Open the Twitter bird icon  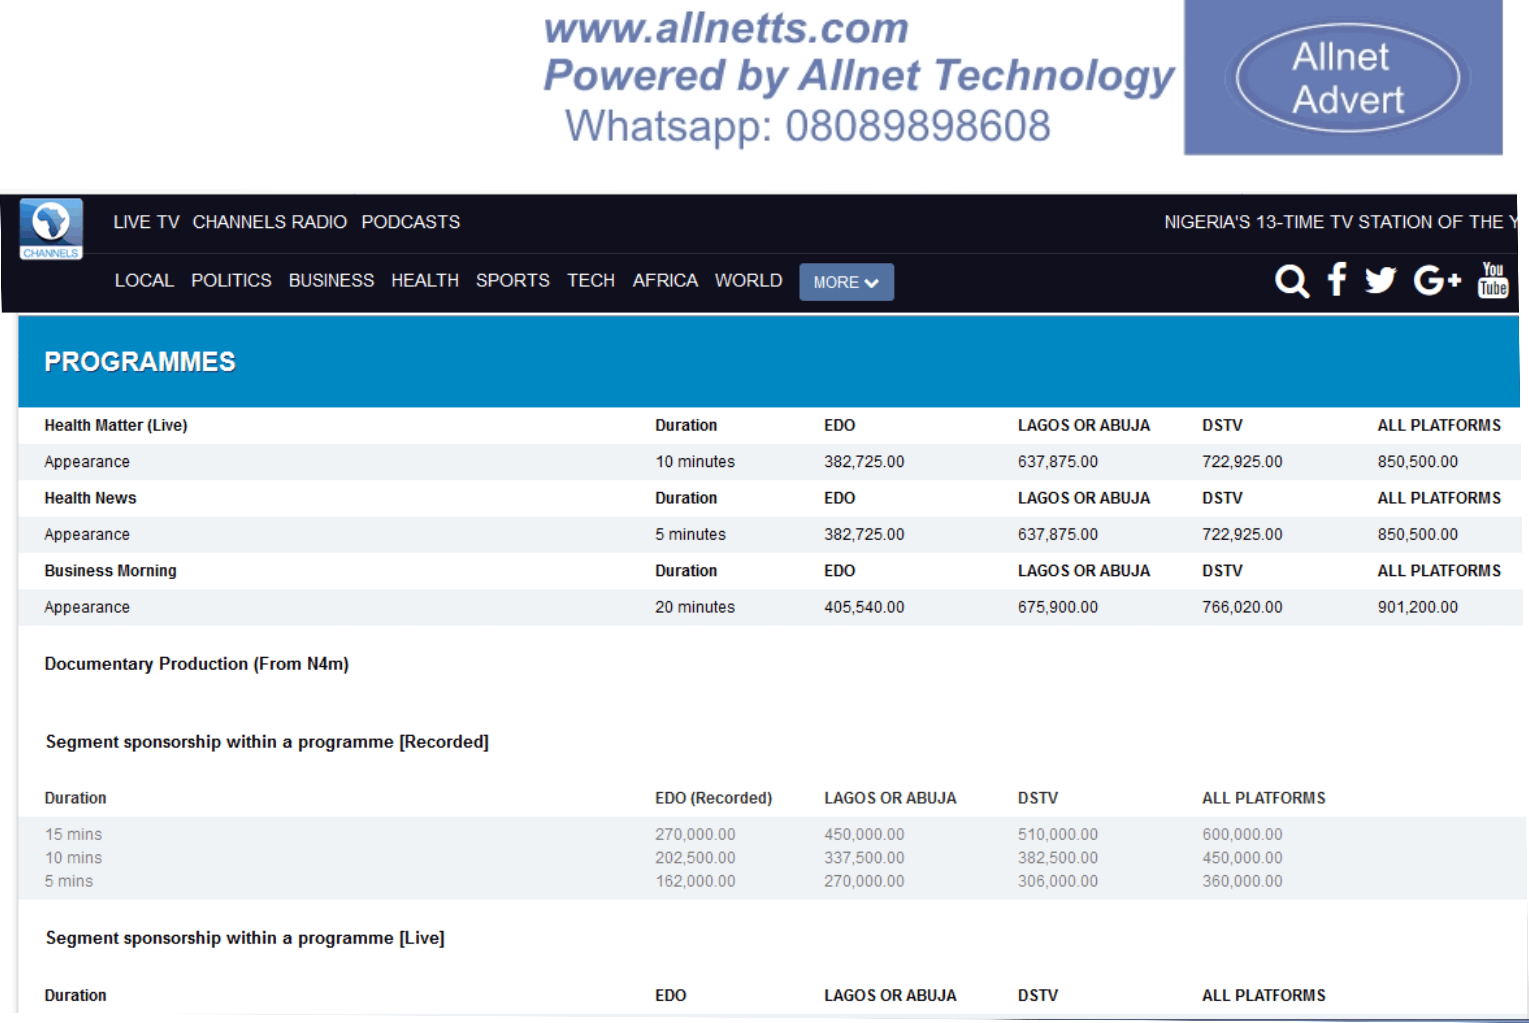pos(1380,280)
